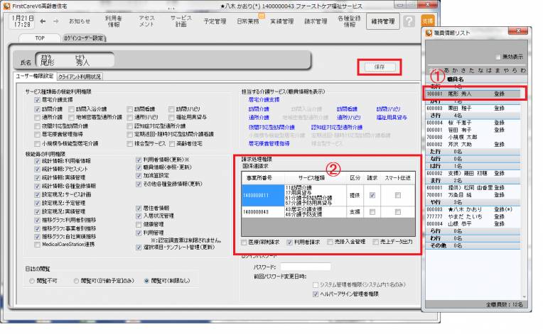Click the 維持管理 button
Screen dimensions: 543x334
pos(384,21)
